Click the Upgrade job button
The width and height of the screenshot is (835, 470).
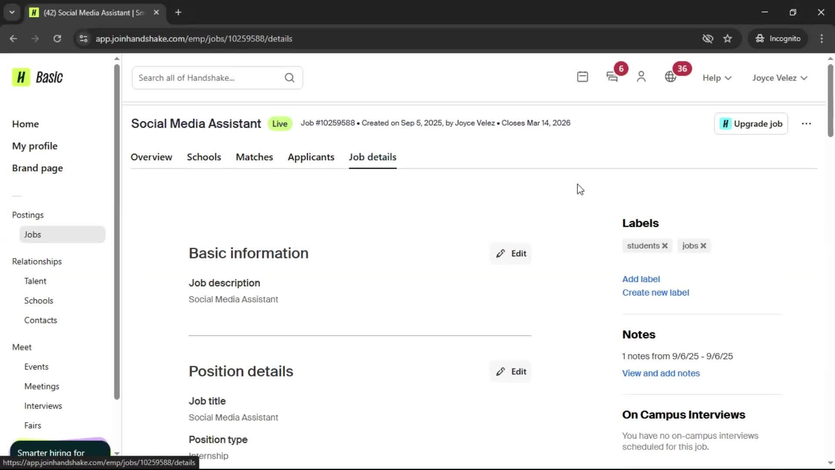click(x=751, y=124)
